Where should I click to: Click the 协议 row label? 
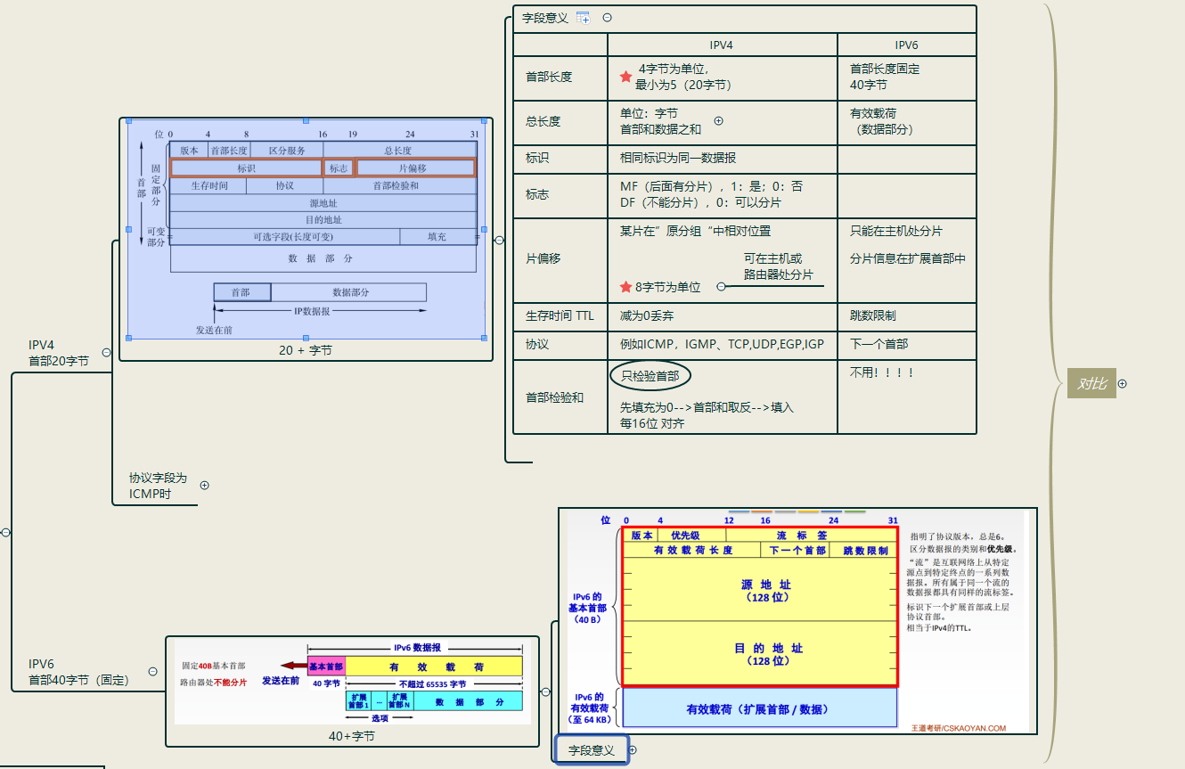pos(537,343)
